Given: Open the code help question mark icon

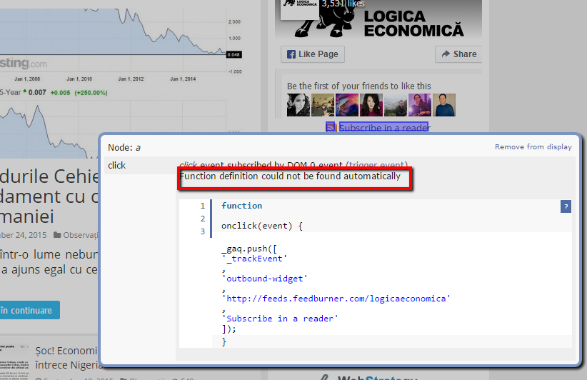Looking at the screenshot, I should coord(566,206).
